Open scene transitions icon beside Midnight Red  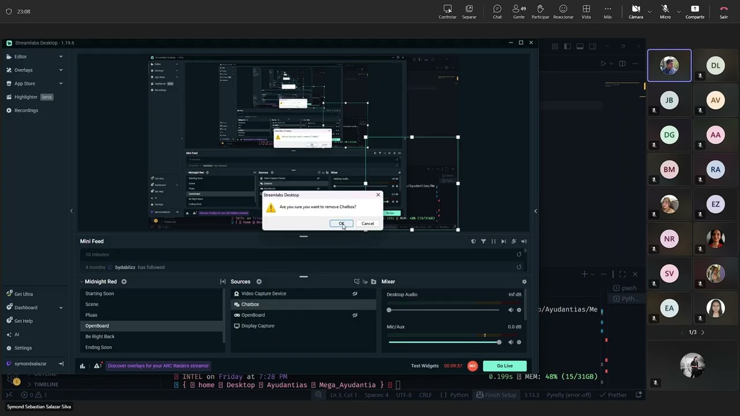point(223,281)
